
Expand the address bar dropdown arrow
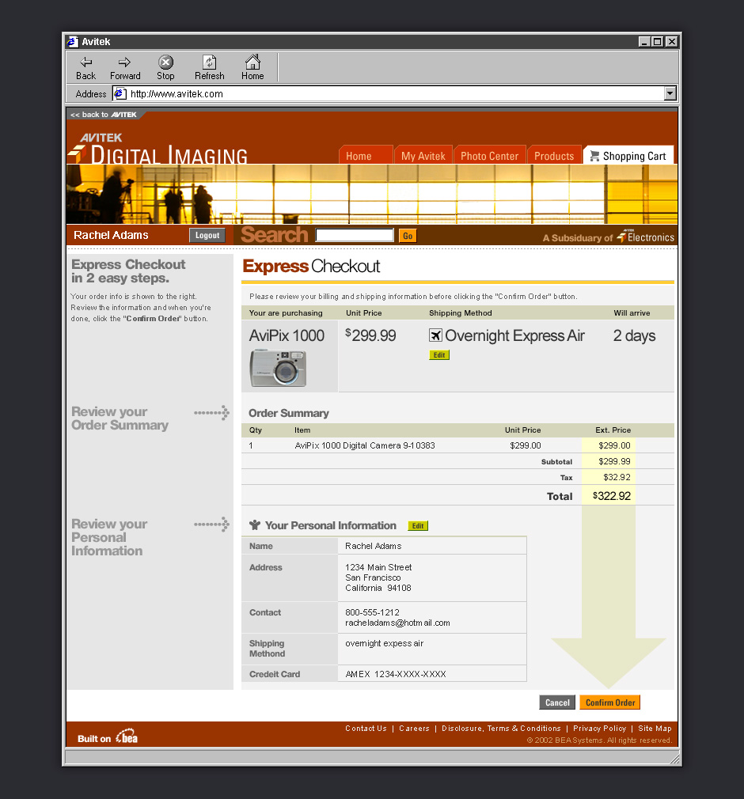[x=670, y=93]
